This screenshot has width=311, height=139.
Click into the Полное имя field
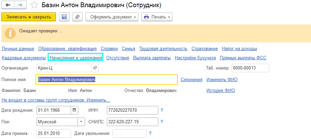tap(107, 80)
